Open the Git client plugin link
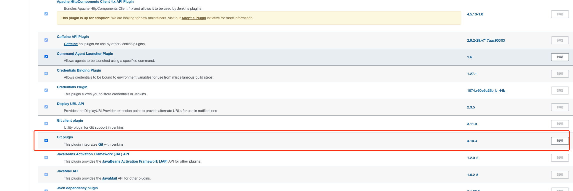 pyautogui.click(x=70, y=120)
